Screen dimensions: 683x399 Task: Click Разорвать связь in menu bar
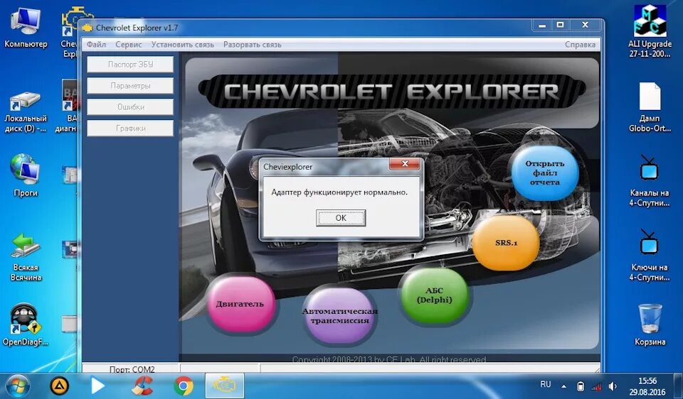point(252,44)
